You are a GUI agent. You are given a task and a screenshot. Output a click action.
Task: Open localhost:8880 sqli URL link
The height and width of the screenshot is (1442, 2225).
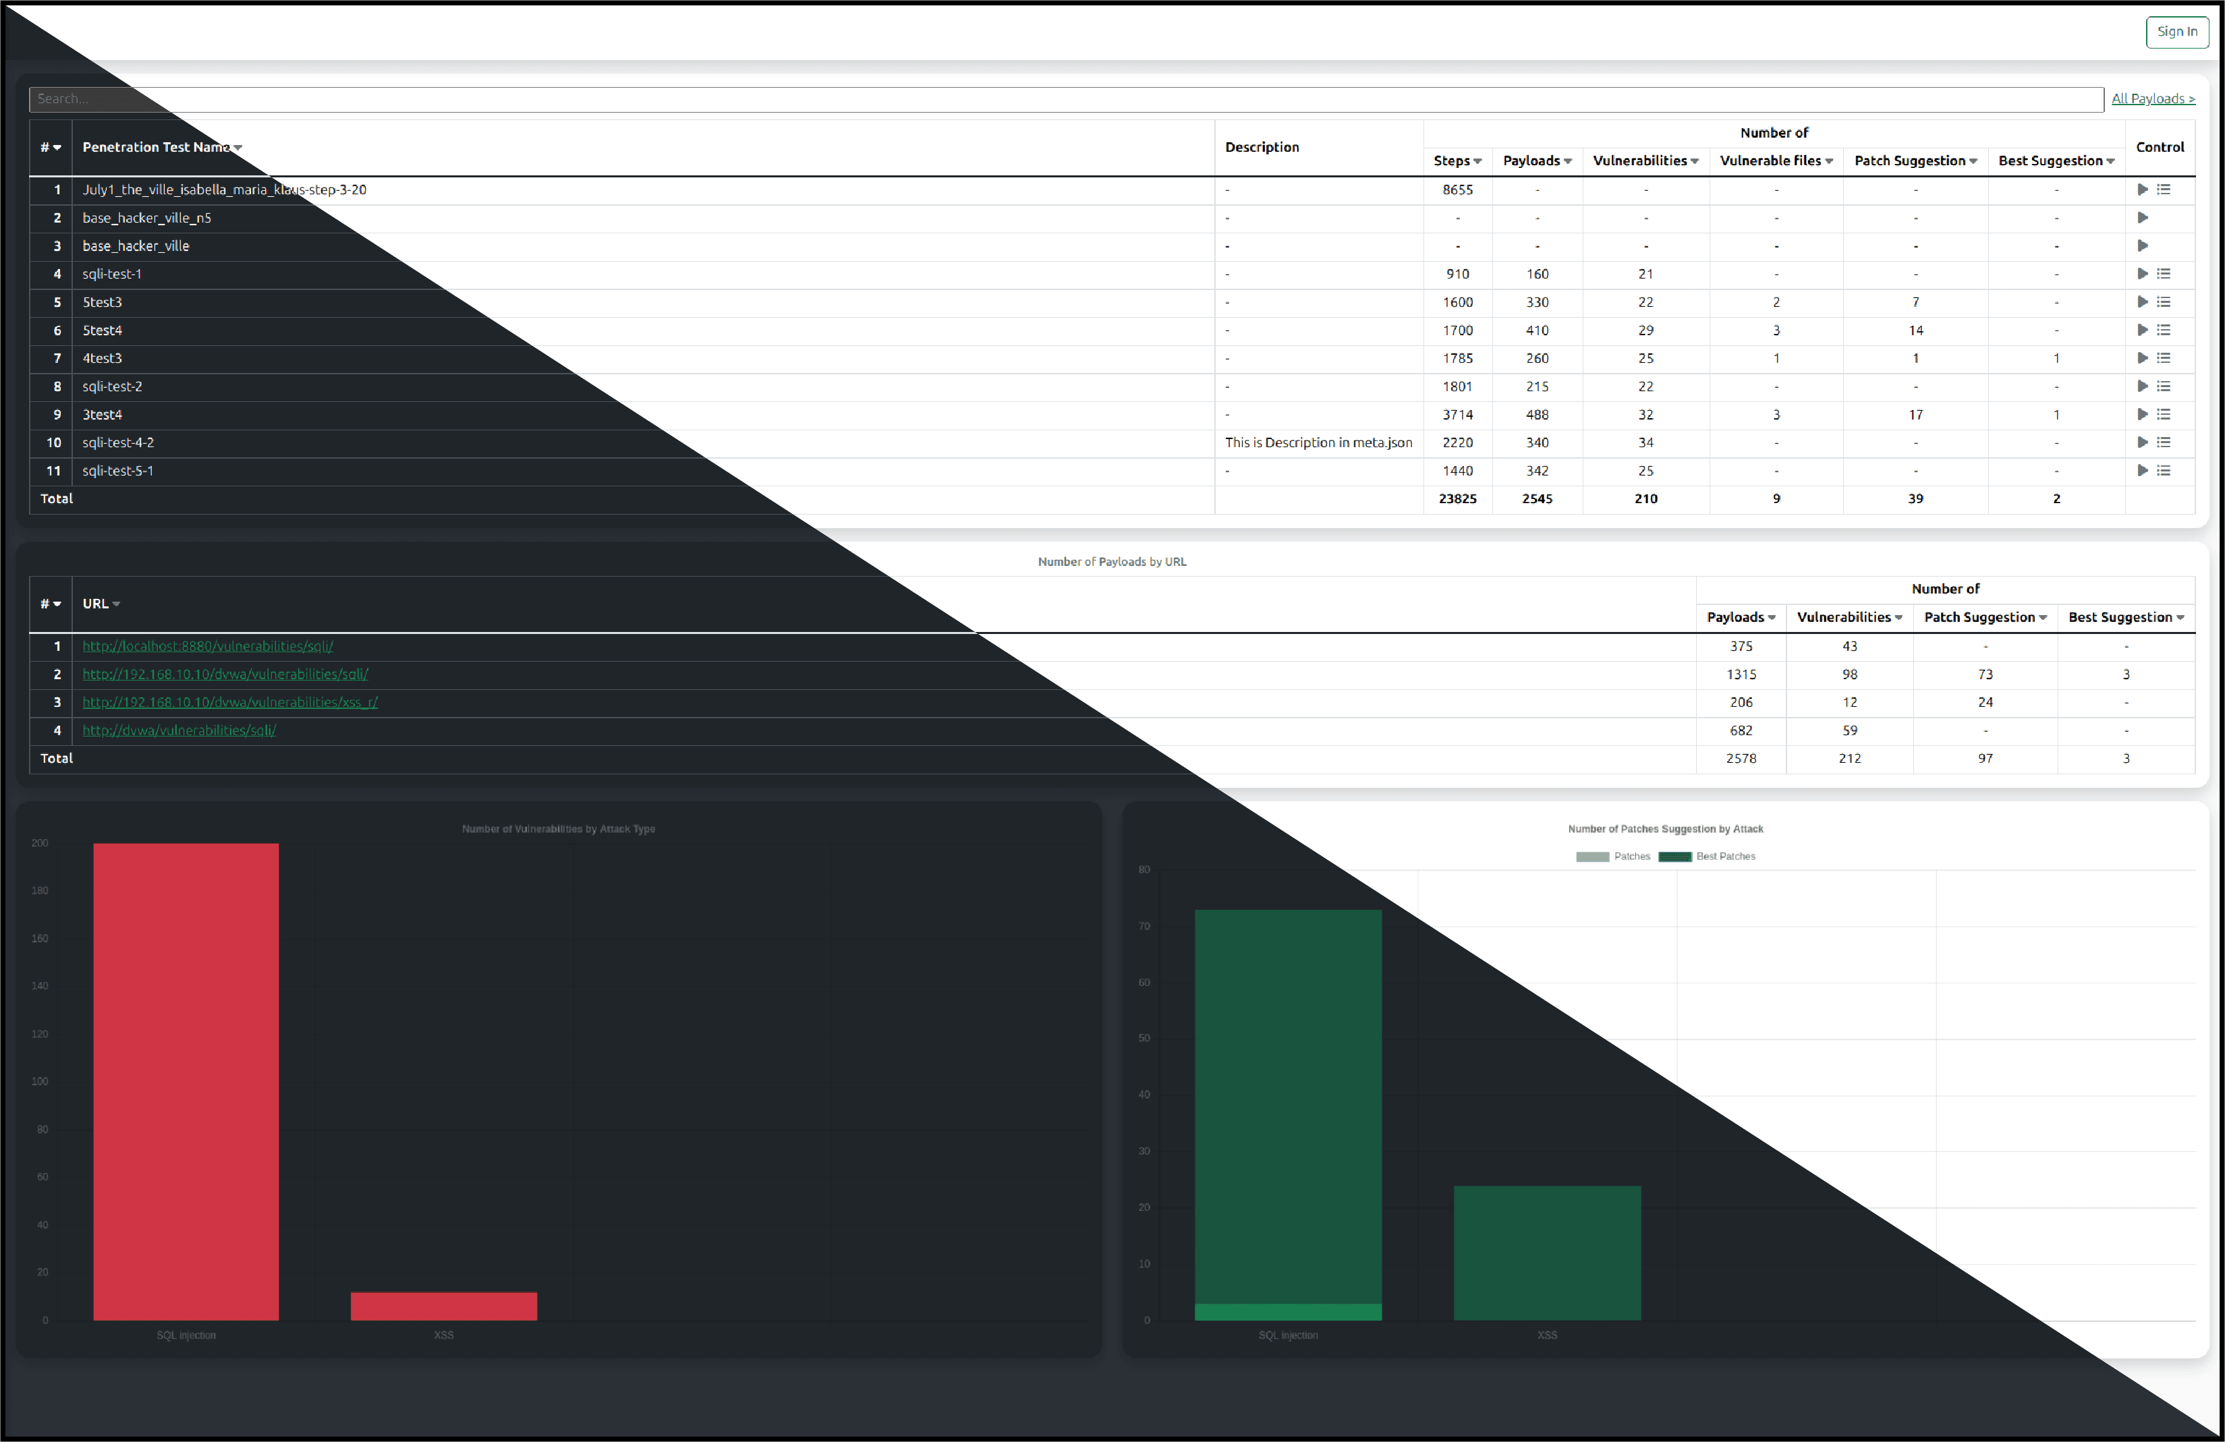click(208, 645)
